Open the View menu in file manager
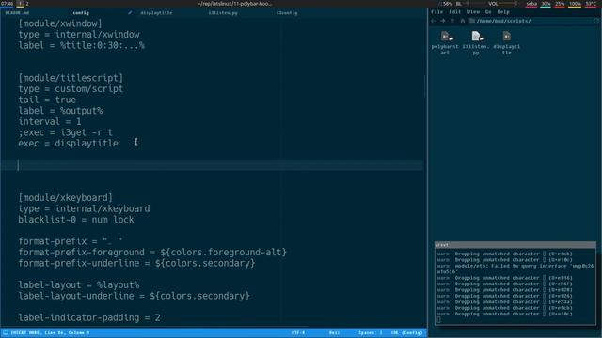602x338 pixels. [473, 12]
